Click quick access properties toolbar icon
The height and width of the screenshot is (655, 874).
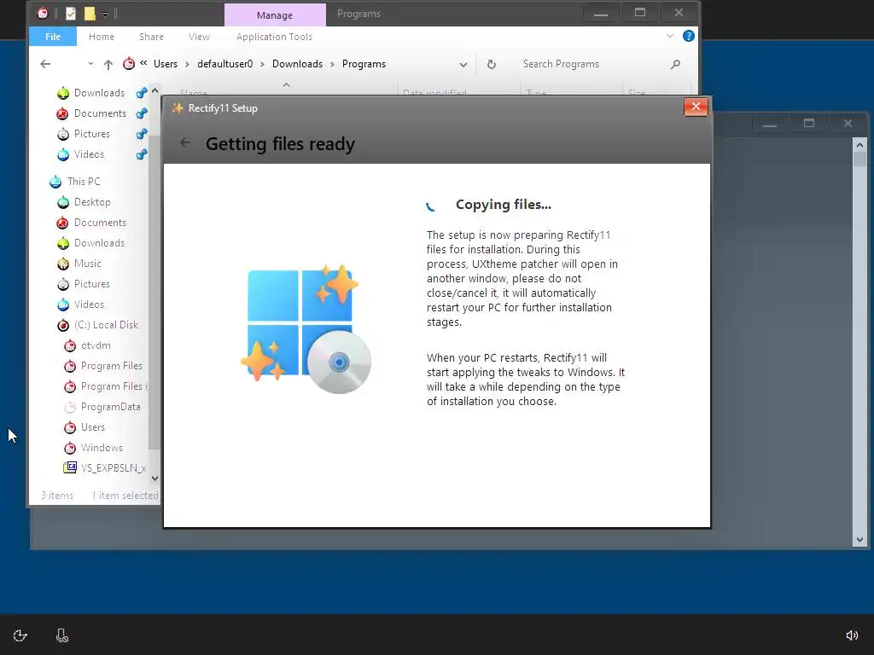(x=71, y=14)
